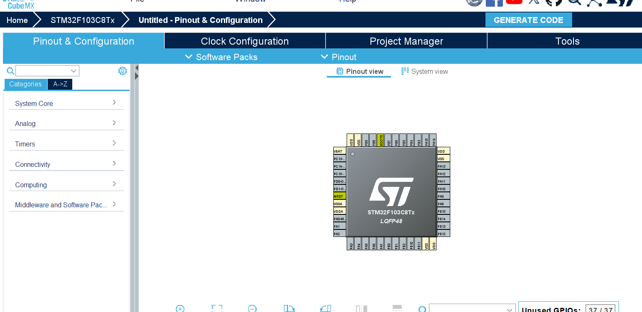This screenshot has width=642, height=312.
Task: Open the peripheral search combo box
Action: pyautogui.click(x=47, y=71)
